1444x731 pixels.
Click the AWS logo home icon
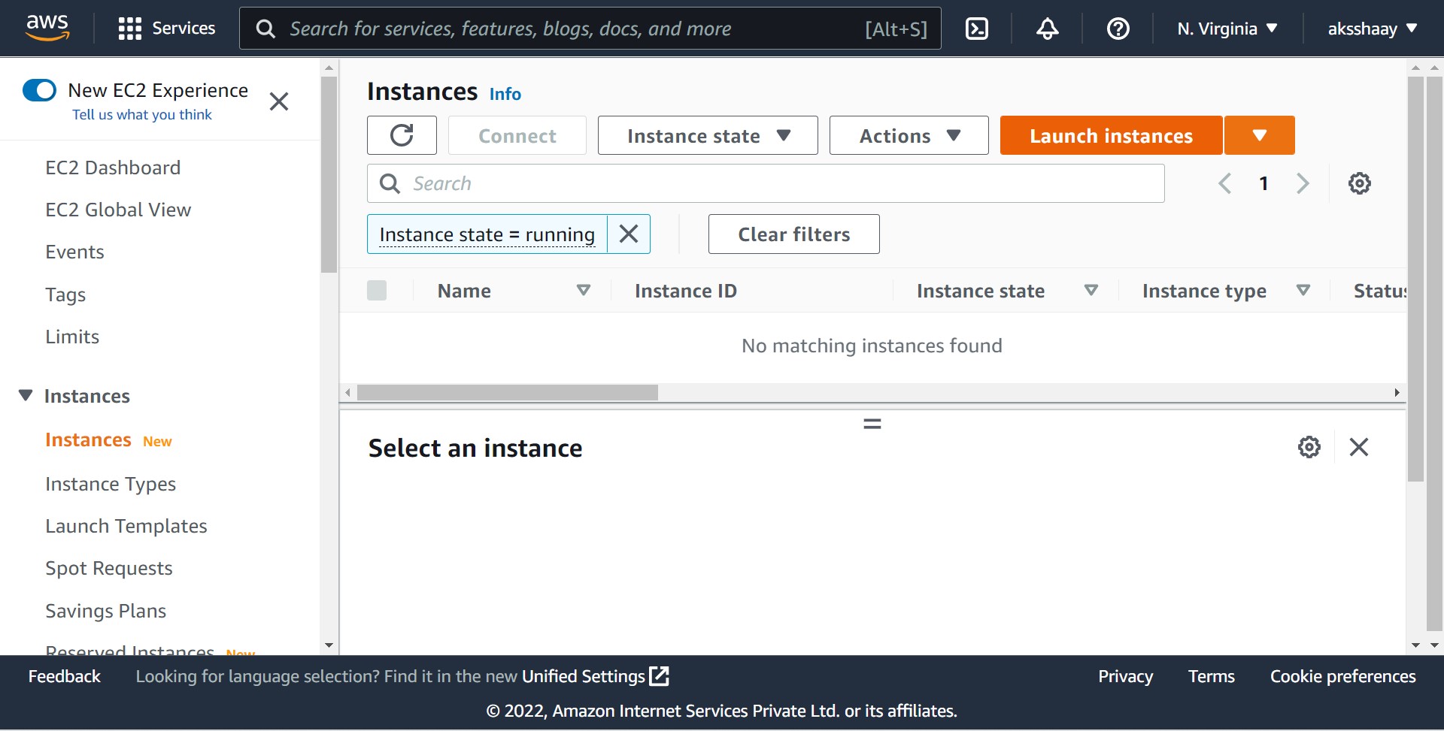(47, 28)
